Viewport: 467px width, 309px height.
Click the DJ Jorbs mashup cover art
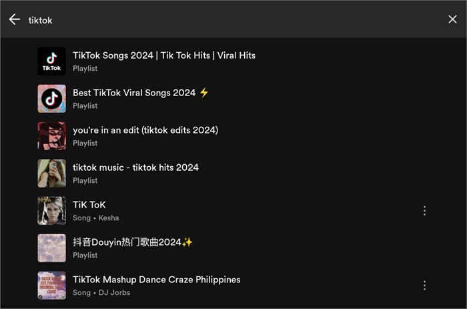(x=52, y=286)
